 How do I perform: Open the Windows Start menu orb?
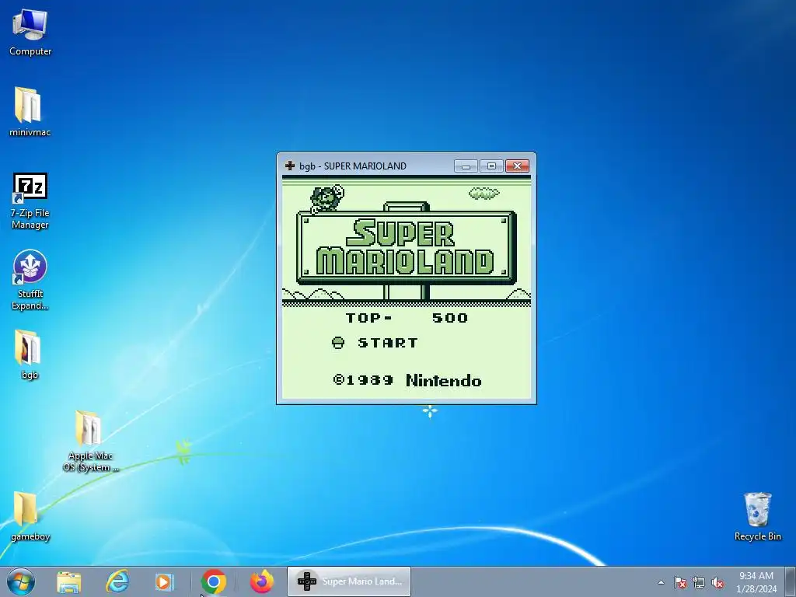[x=21, y=581]
